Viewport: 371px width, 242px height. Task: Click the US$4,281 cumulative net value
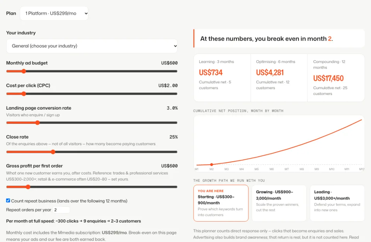[x=270, y=73]
